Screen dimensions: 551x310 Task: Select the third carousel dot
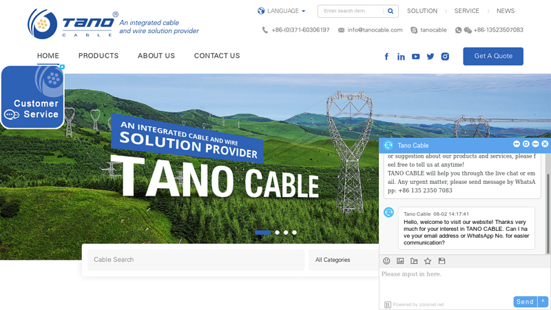(x=286, y=232)
